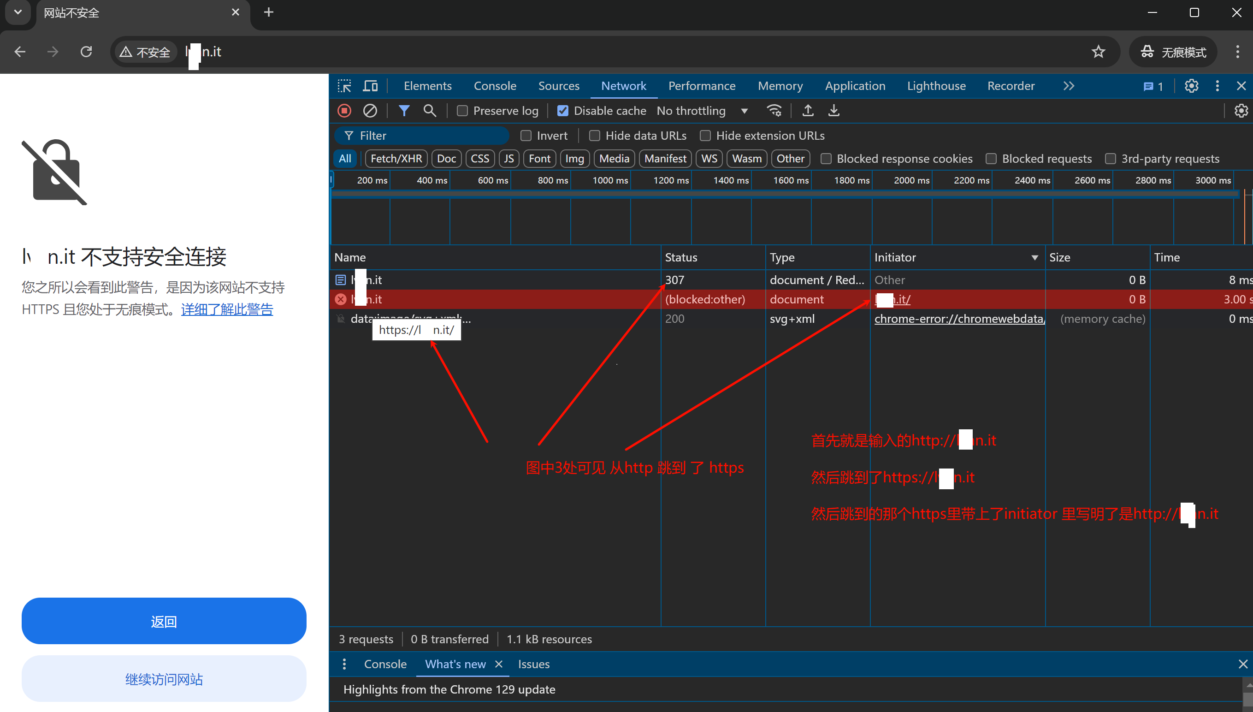This screenshot has height=712, width=1253.
Task: Click the export HAR download icon
Action: pyautogui.click(x=834, y=111)
